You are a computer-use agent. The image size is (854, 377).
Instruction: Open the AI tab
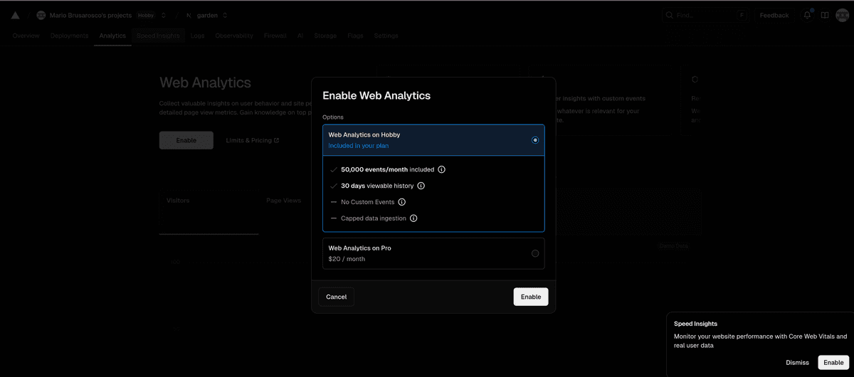click(x=300, y=36)
